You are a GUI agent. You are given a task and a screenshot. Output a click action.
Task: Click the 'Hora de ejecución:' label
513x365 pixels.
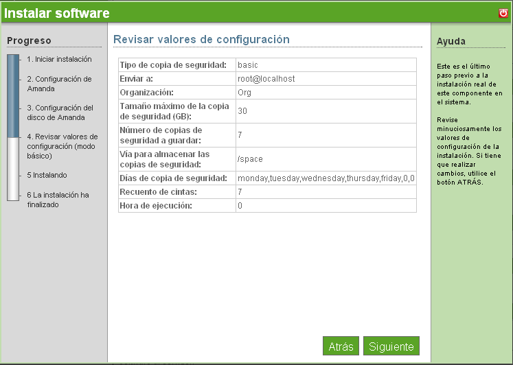pyautogui.click(x=156, y=206)
